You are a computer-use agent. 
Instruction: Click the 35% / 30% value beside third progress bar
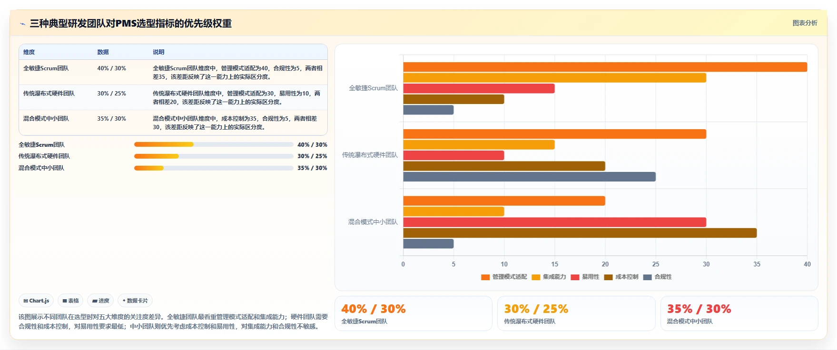point(312,168)
